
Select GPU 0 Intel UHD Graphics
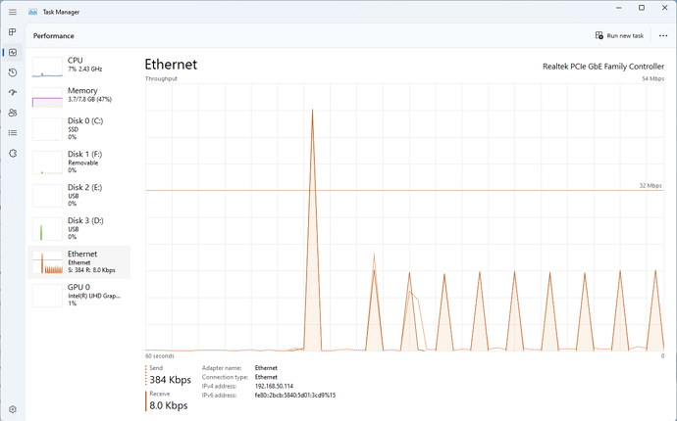(x=80, y=295)
